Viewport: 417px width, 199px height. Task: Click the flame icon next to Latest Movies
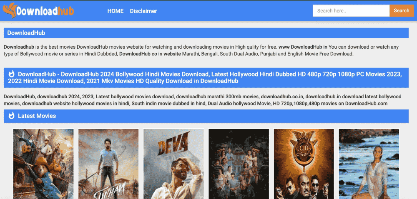pos(11,116)
